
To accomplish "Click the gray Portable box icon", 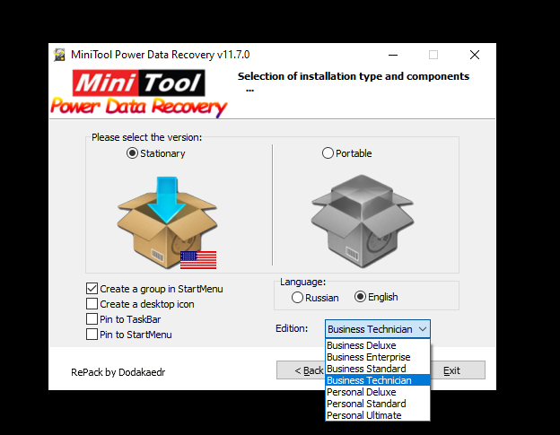I will (363, 222).
